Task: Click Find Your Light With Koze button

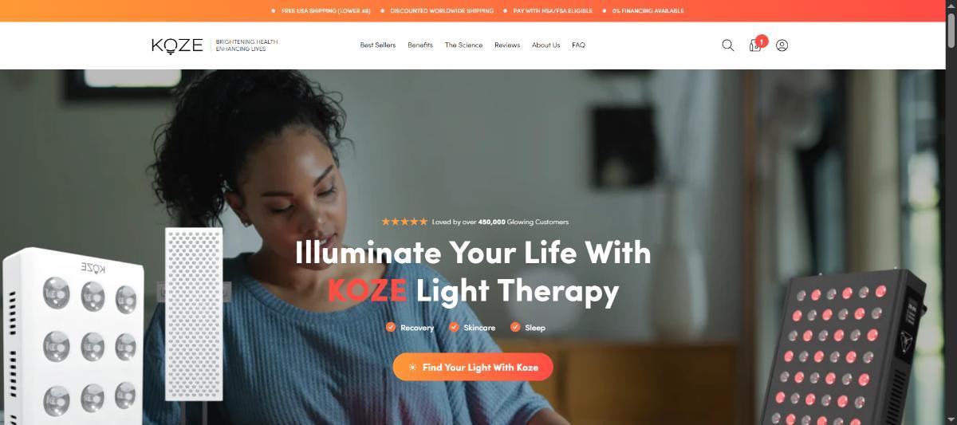Action: 473,368
